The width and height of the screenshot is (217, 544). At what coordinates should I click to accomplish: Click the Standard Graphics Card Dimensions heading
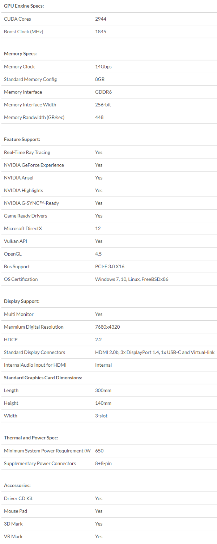coord(43,378)
